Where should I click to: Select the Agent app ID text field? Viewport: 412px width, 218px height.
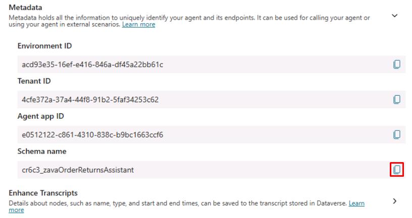212,134
